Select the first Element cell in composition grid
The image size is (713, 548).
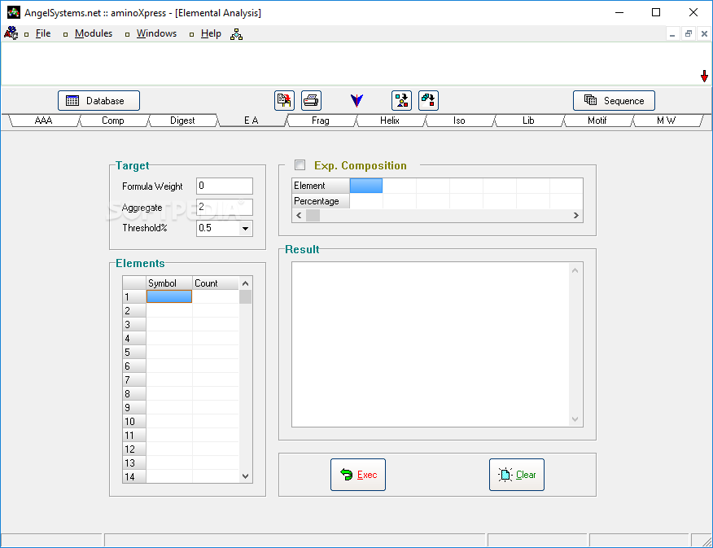pyautogui.click(x=366, y=186)
